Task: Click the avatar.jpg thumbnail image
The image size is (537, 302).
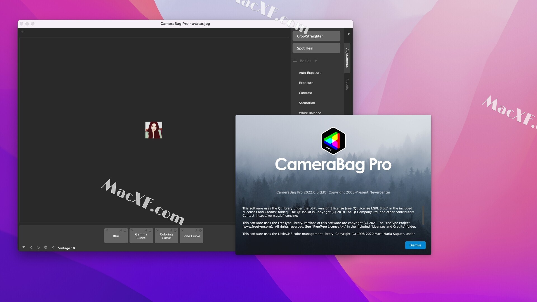Action: 154,130
